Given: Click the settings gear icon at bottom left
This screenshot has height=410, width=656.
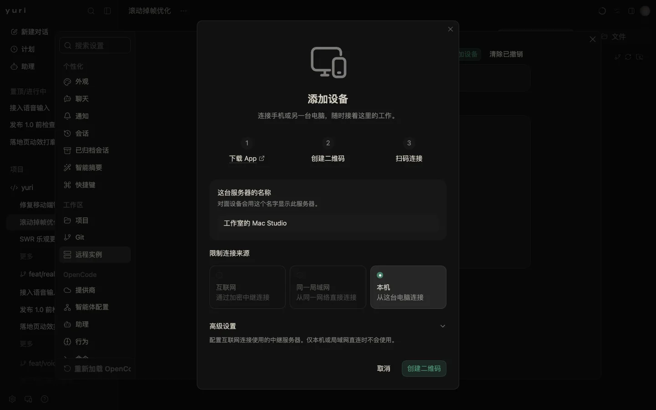Looking at the screenshot, I should click(x=12, y=399).
